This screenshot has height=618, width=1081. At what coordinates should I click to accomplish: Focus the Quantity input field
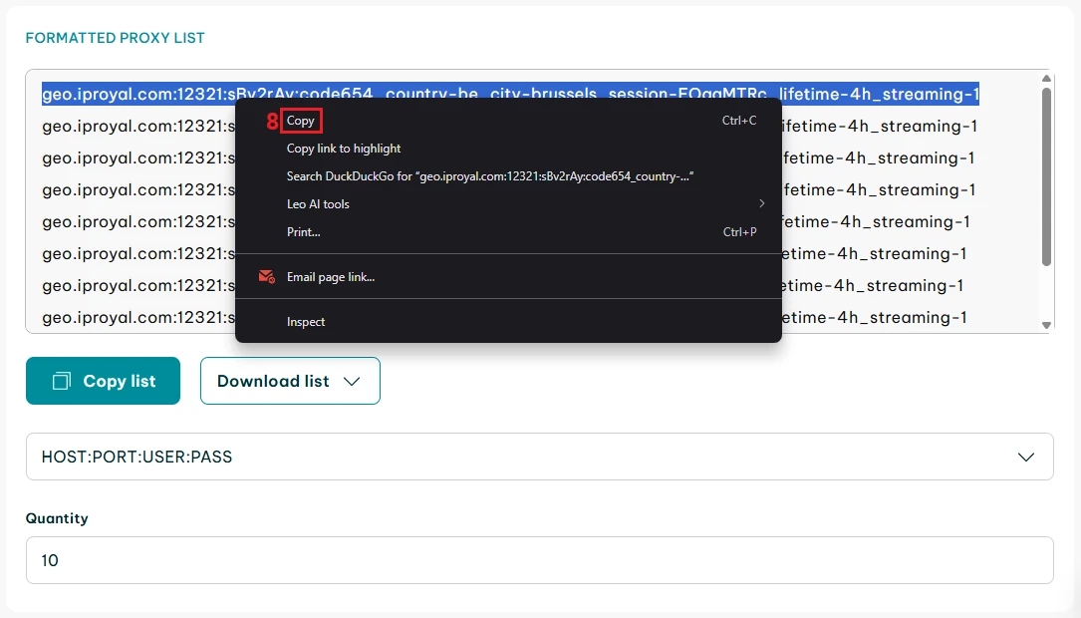tap(539, 560)
